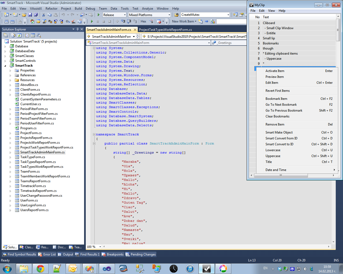The height and width of the screenshot is (274, 343).
Task: Refresh the Solution Explorer
Action: (19, 35)
